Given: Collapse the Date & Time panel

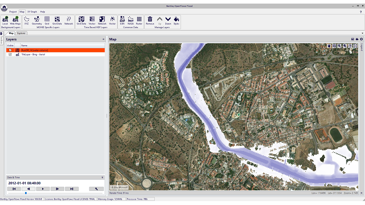Looking at the screenshot, I should coord(102,177).
